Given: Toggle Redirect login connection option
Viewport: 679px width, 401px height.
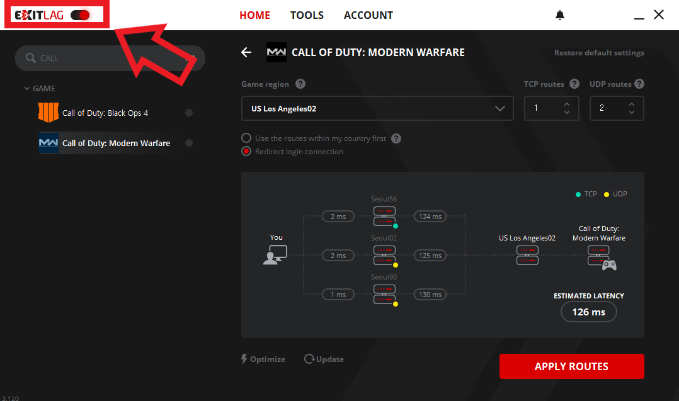Looking at the screenshot, I should click(x=246, y=152).
